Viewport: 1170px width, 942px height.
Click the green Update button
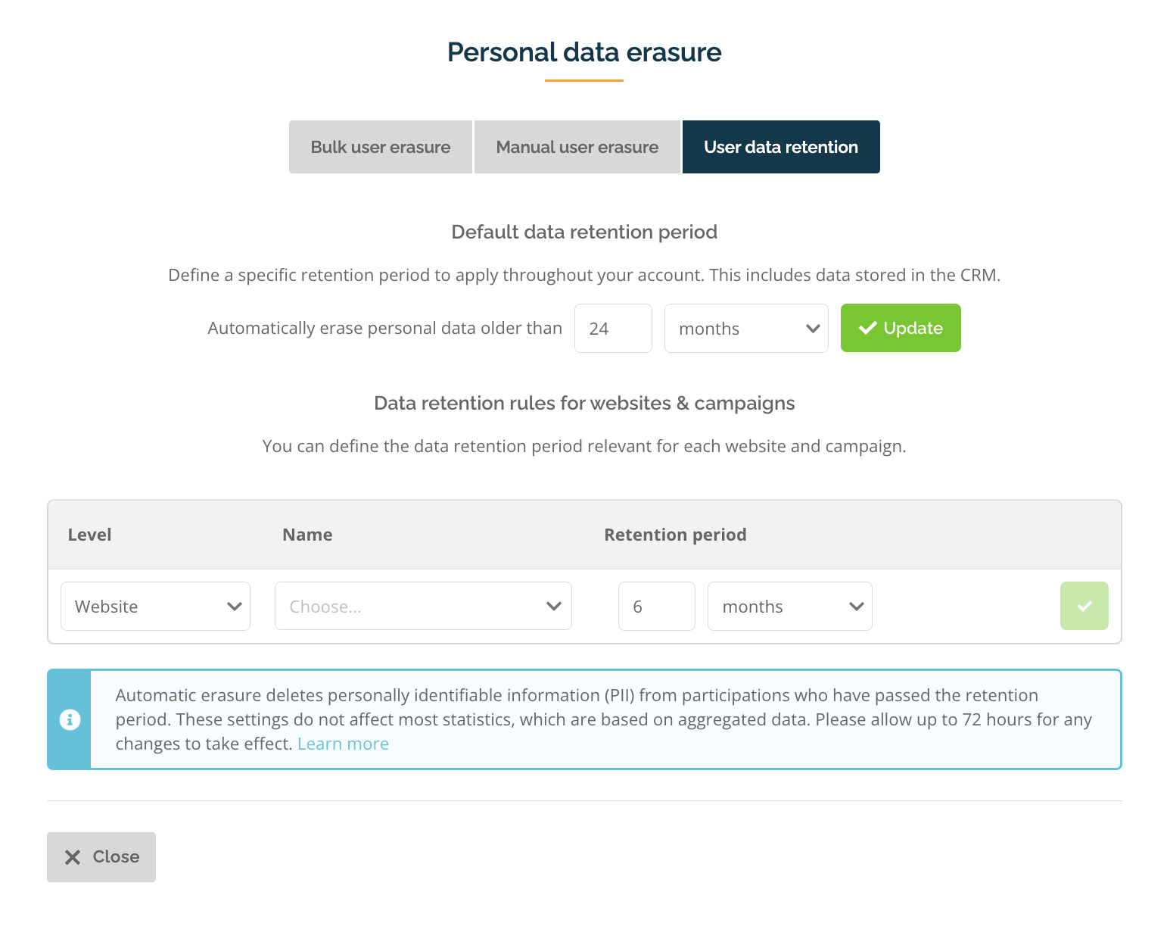(x=901, y=328)
